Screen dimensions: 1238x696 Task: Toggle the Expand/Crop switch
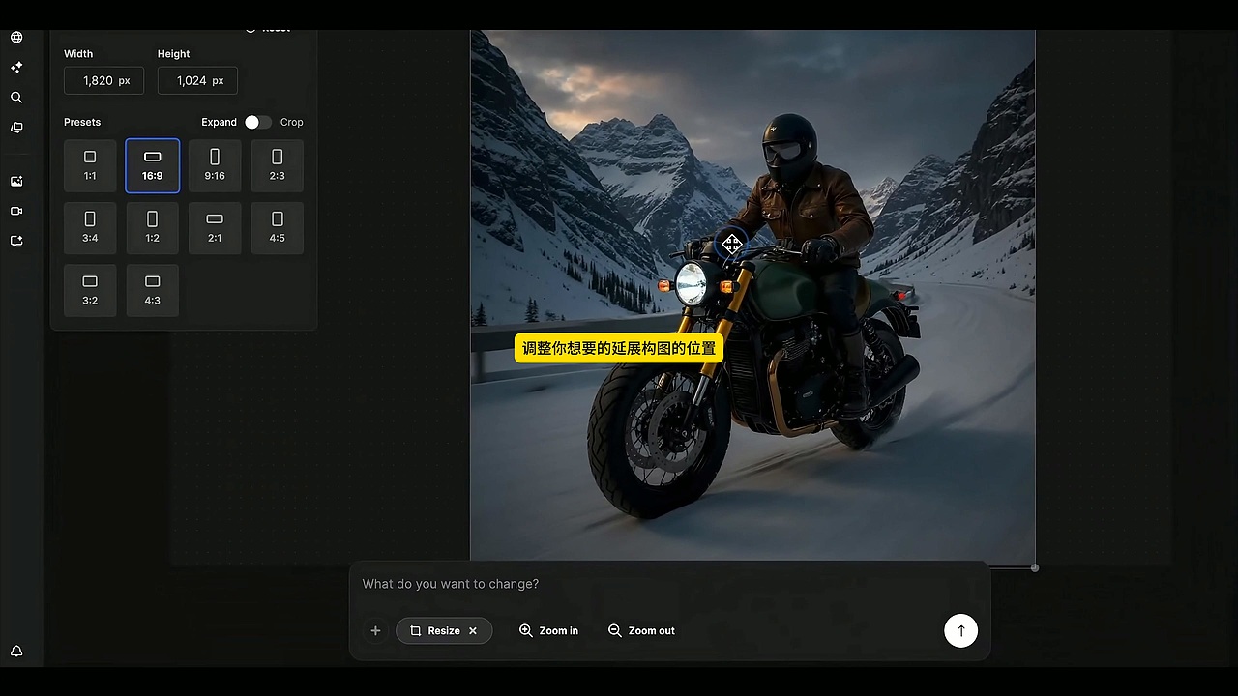257,122
